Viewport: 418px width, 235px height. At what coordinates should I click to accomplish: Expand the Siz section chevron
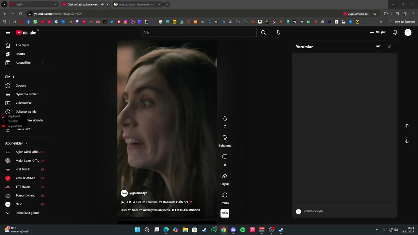pyautogui.click(x=13, y=77)
